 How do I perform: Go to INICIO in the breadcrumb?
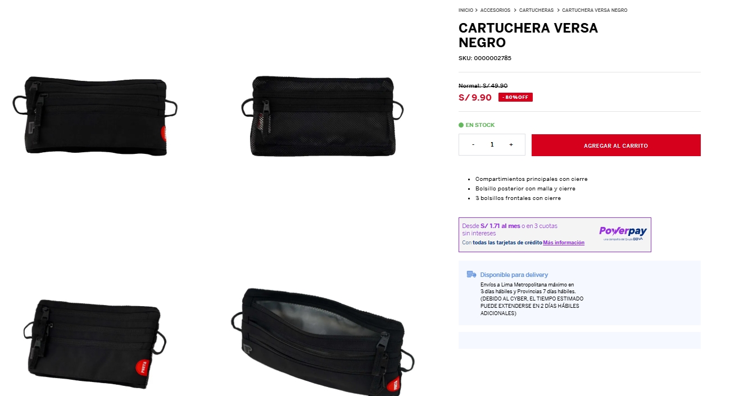click(x=466, y=10)
